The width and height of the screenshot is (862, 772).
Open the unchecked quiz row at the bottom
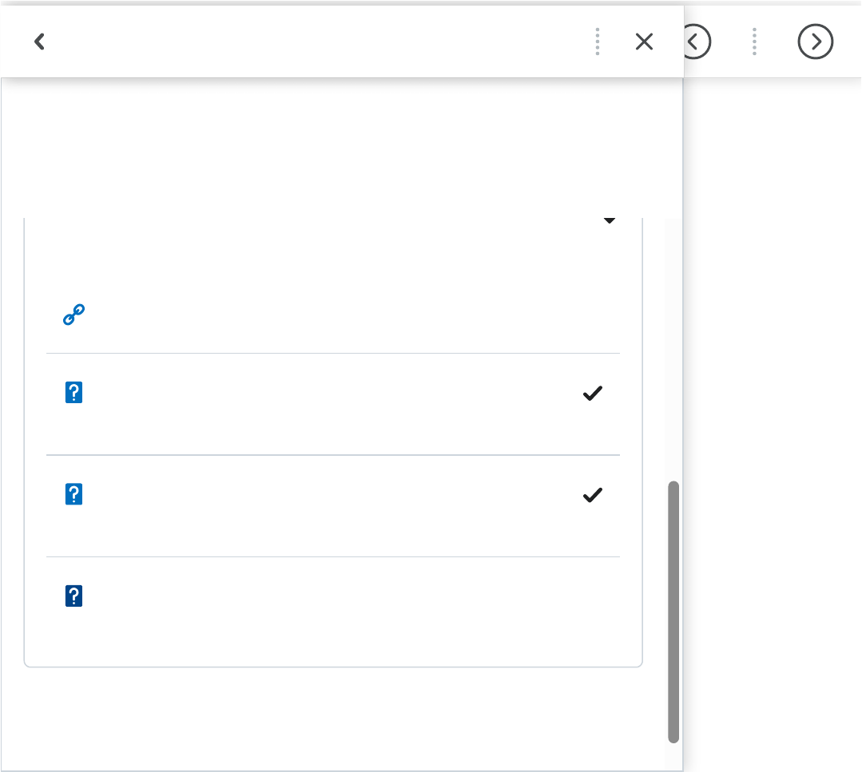pos(320,607)
